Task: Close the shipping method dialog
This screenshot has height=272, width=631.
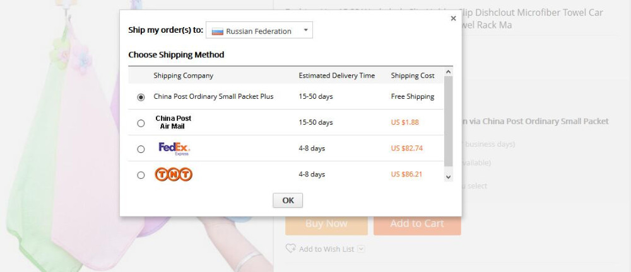Action: coord(453,19)
